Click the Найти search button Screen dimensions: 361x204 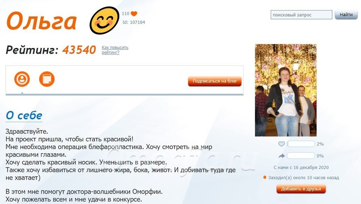click(346, 15)
